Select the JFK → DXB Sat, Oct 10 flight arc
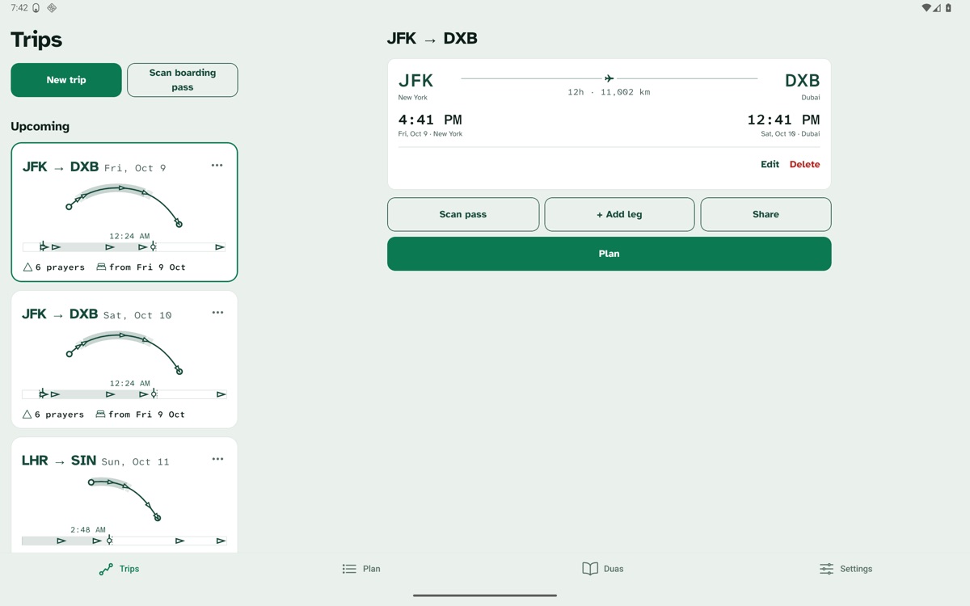Viewport: 970px width, 606px height. click(124, 353)
